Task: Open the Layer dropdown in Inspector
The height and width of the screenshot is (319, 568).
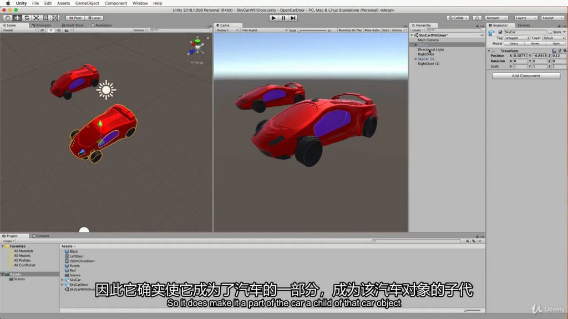Action: pos(553,38)
